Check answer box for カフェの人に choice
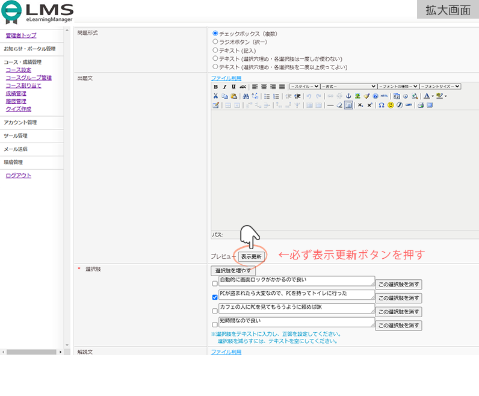 tap(215, 311)
